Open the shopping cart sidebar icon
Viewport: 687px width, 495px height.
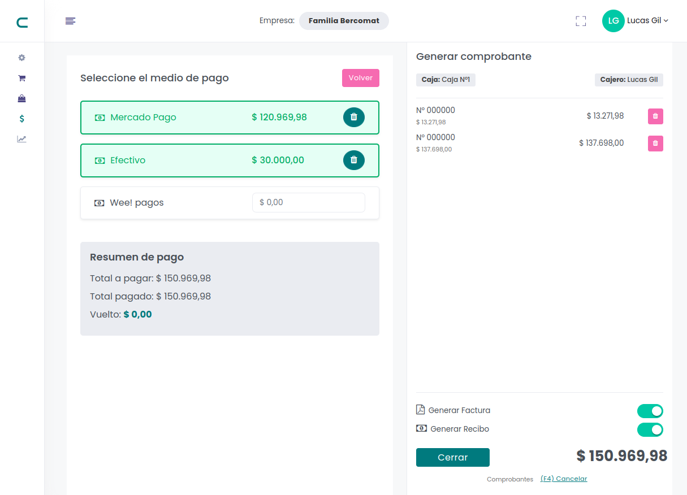coord(22,78)
